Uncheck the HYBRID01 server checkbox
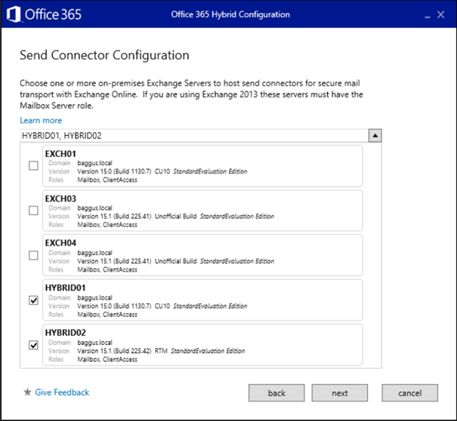 (33, 300)
